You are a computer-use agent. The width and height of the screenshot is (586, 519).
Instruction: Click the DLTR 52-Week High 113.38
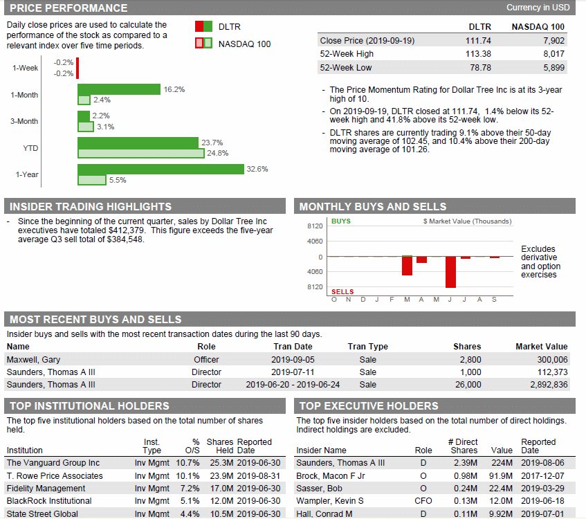[x=478, y=54]
